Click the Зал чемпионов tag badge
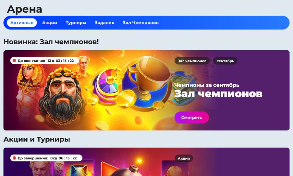 (x=192, y=61)
